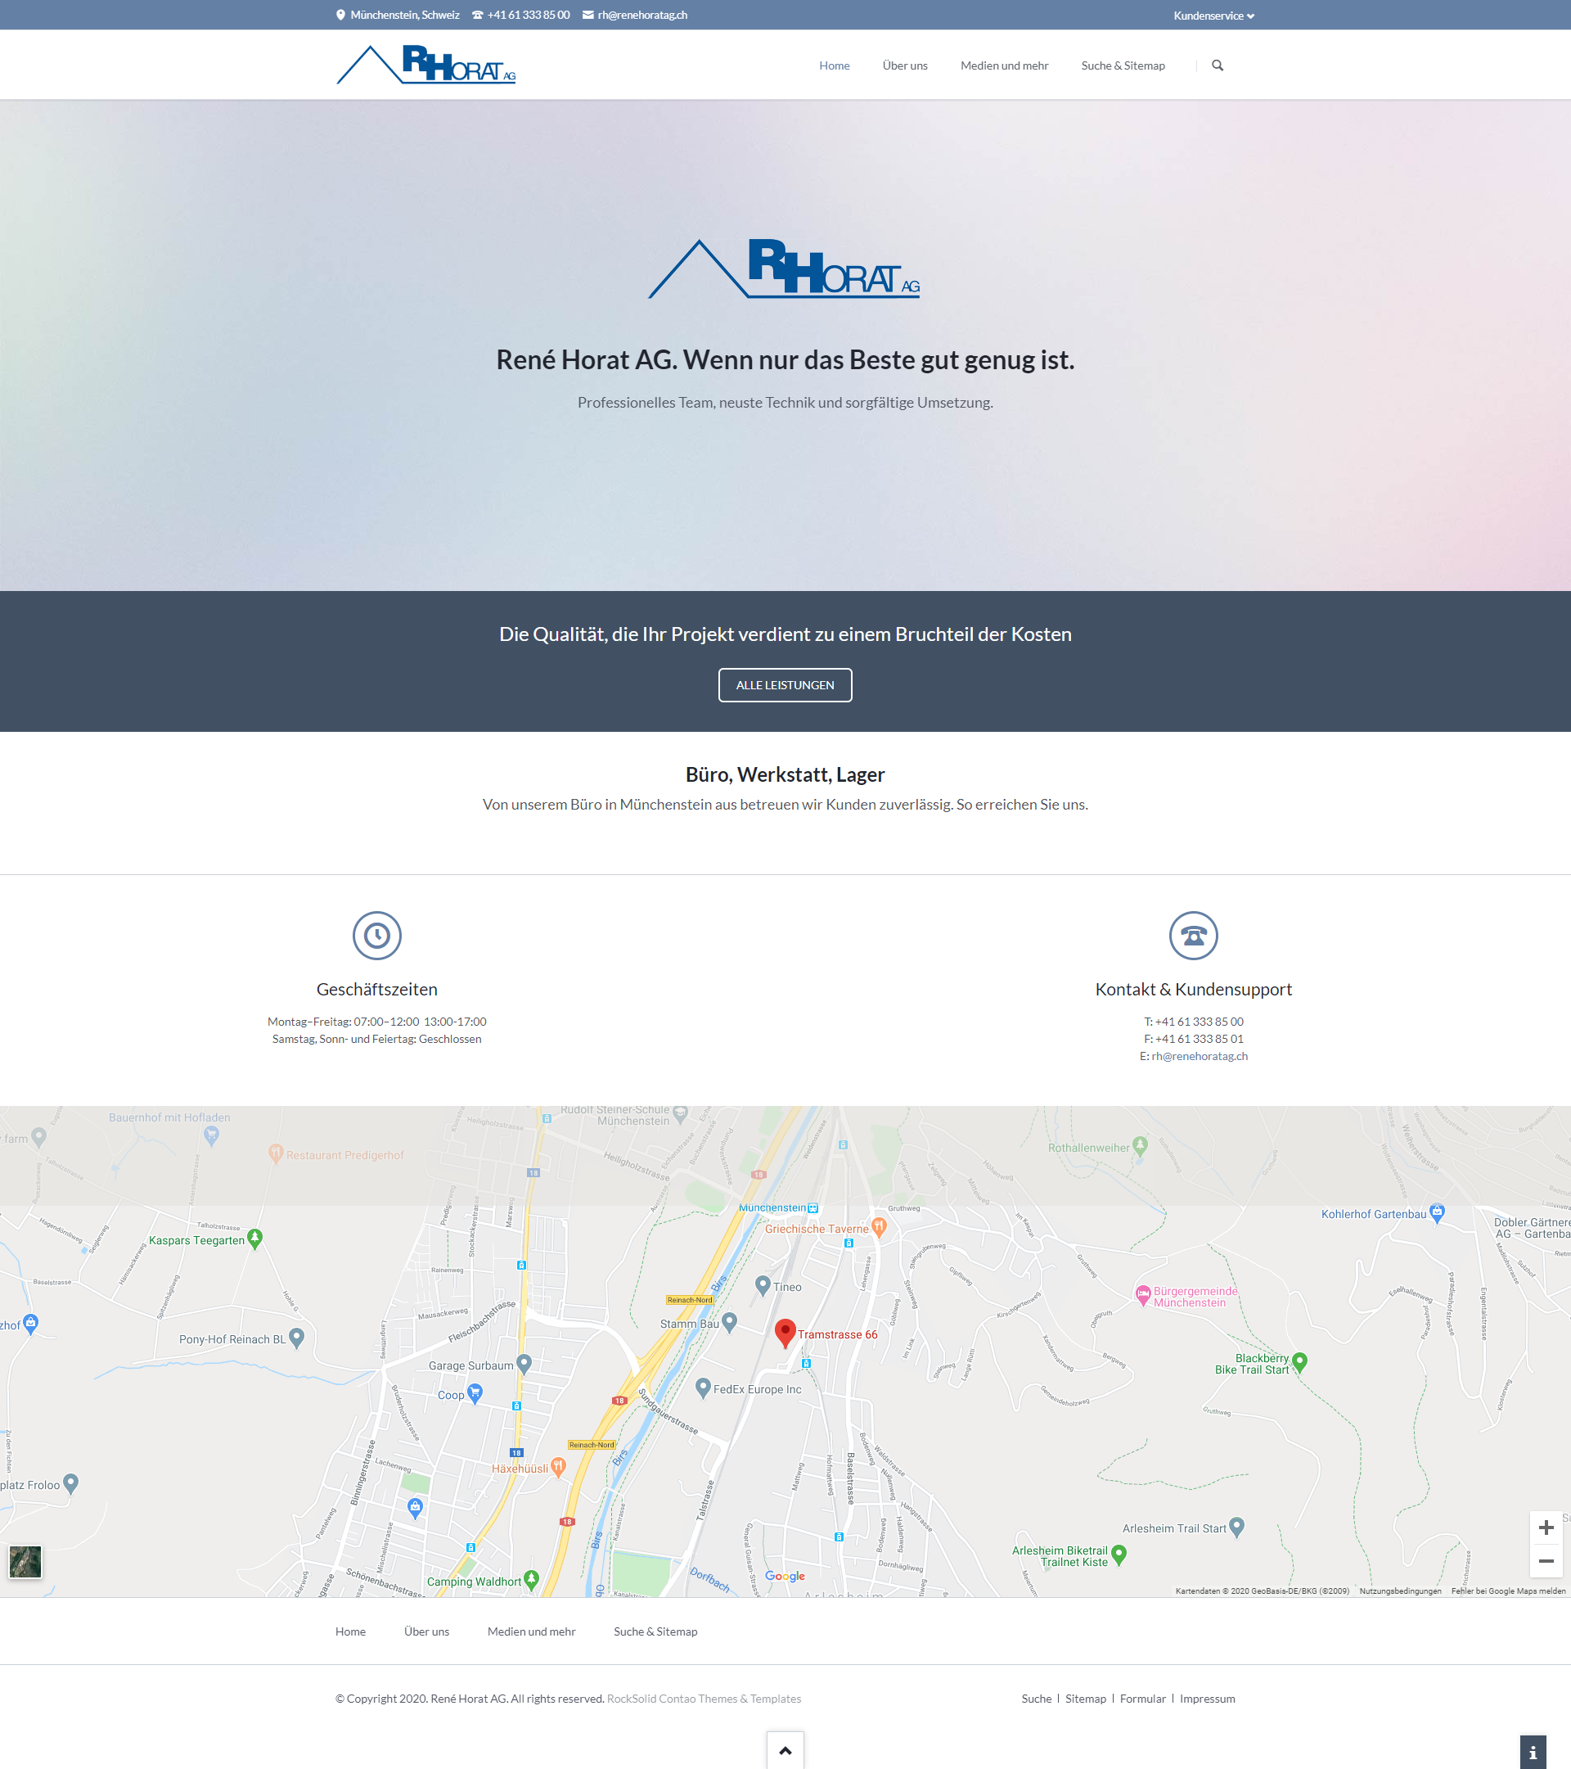Click the clock icon above Geschäftszeiten
Viewport: 1571px width, 1769px height.
coord(376,936)
